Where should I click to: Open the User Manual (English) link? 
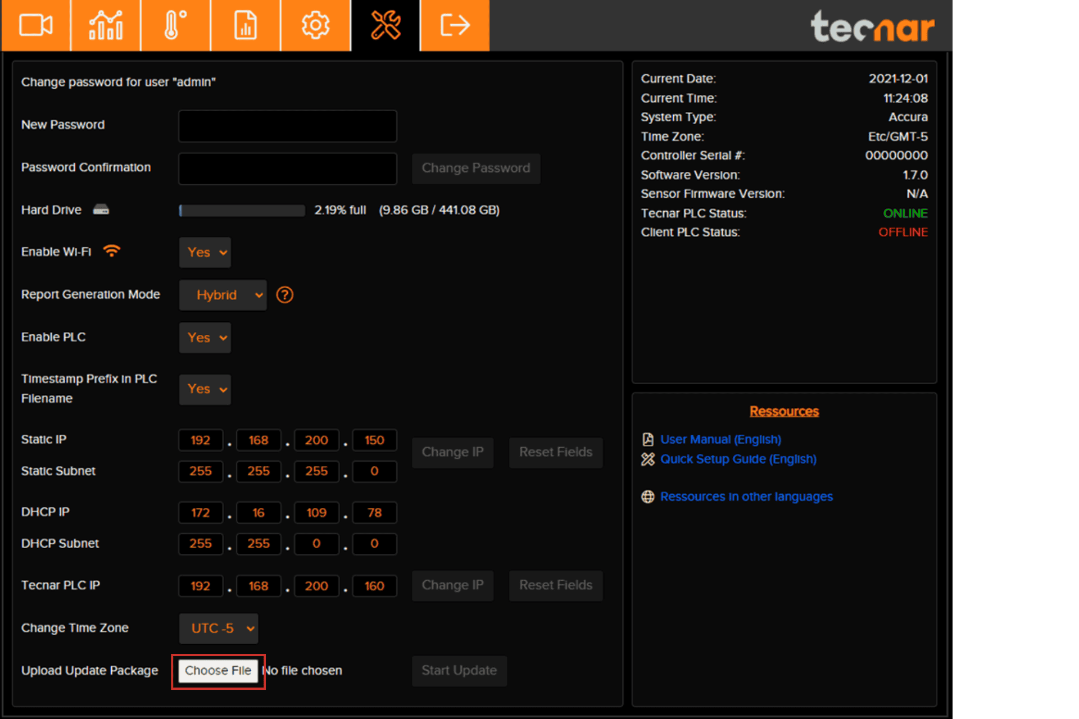[x=720, y=439]
